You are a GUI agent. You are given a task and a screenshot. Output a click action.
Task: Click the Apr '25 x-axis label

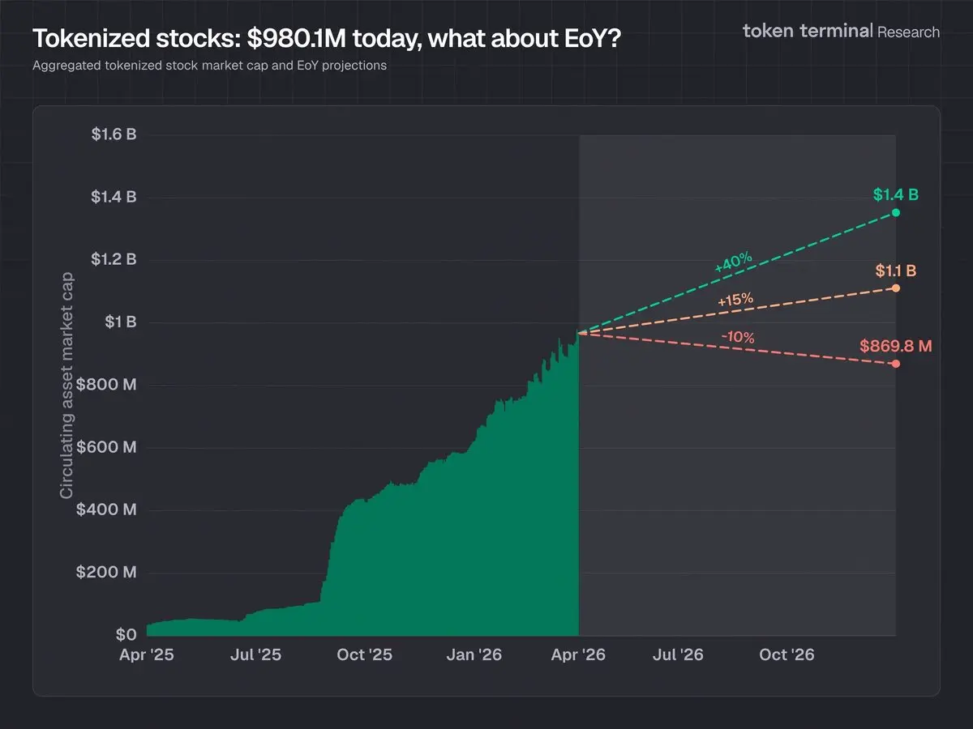coord(145,654)
